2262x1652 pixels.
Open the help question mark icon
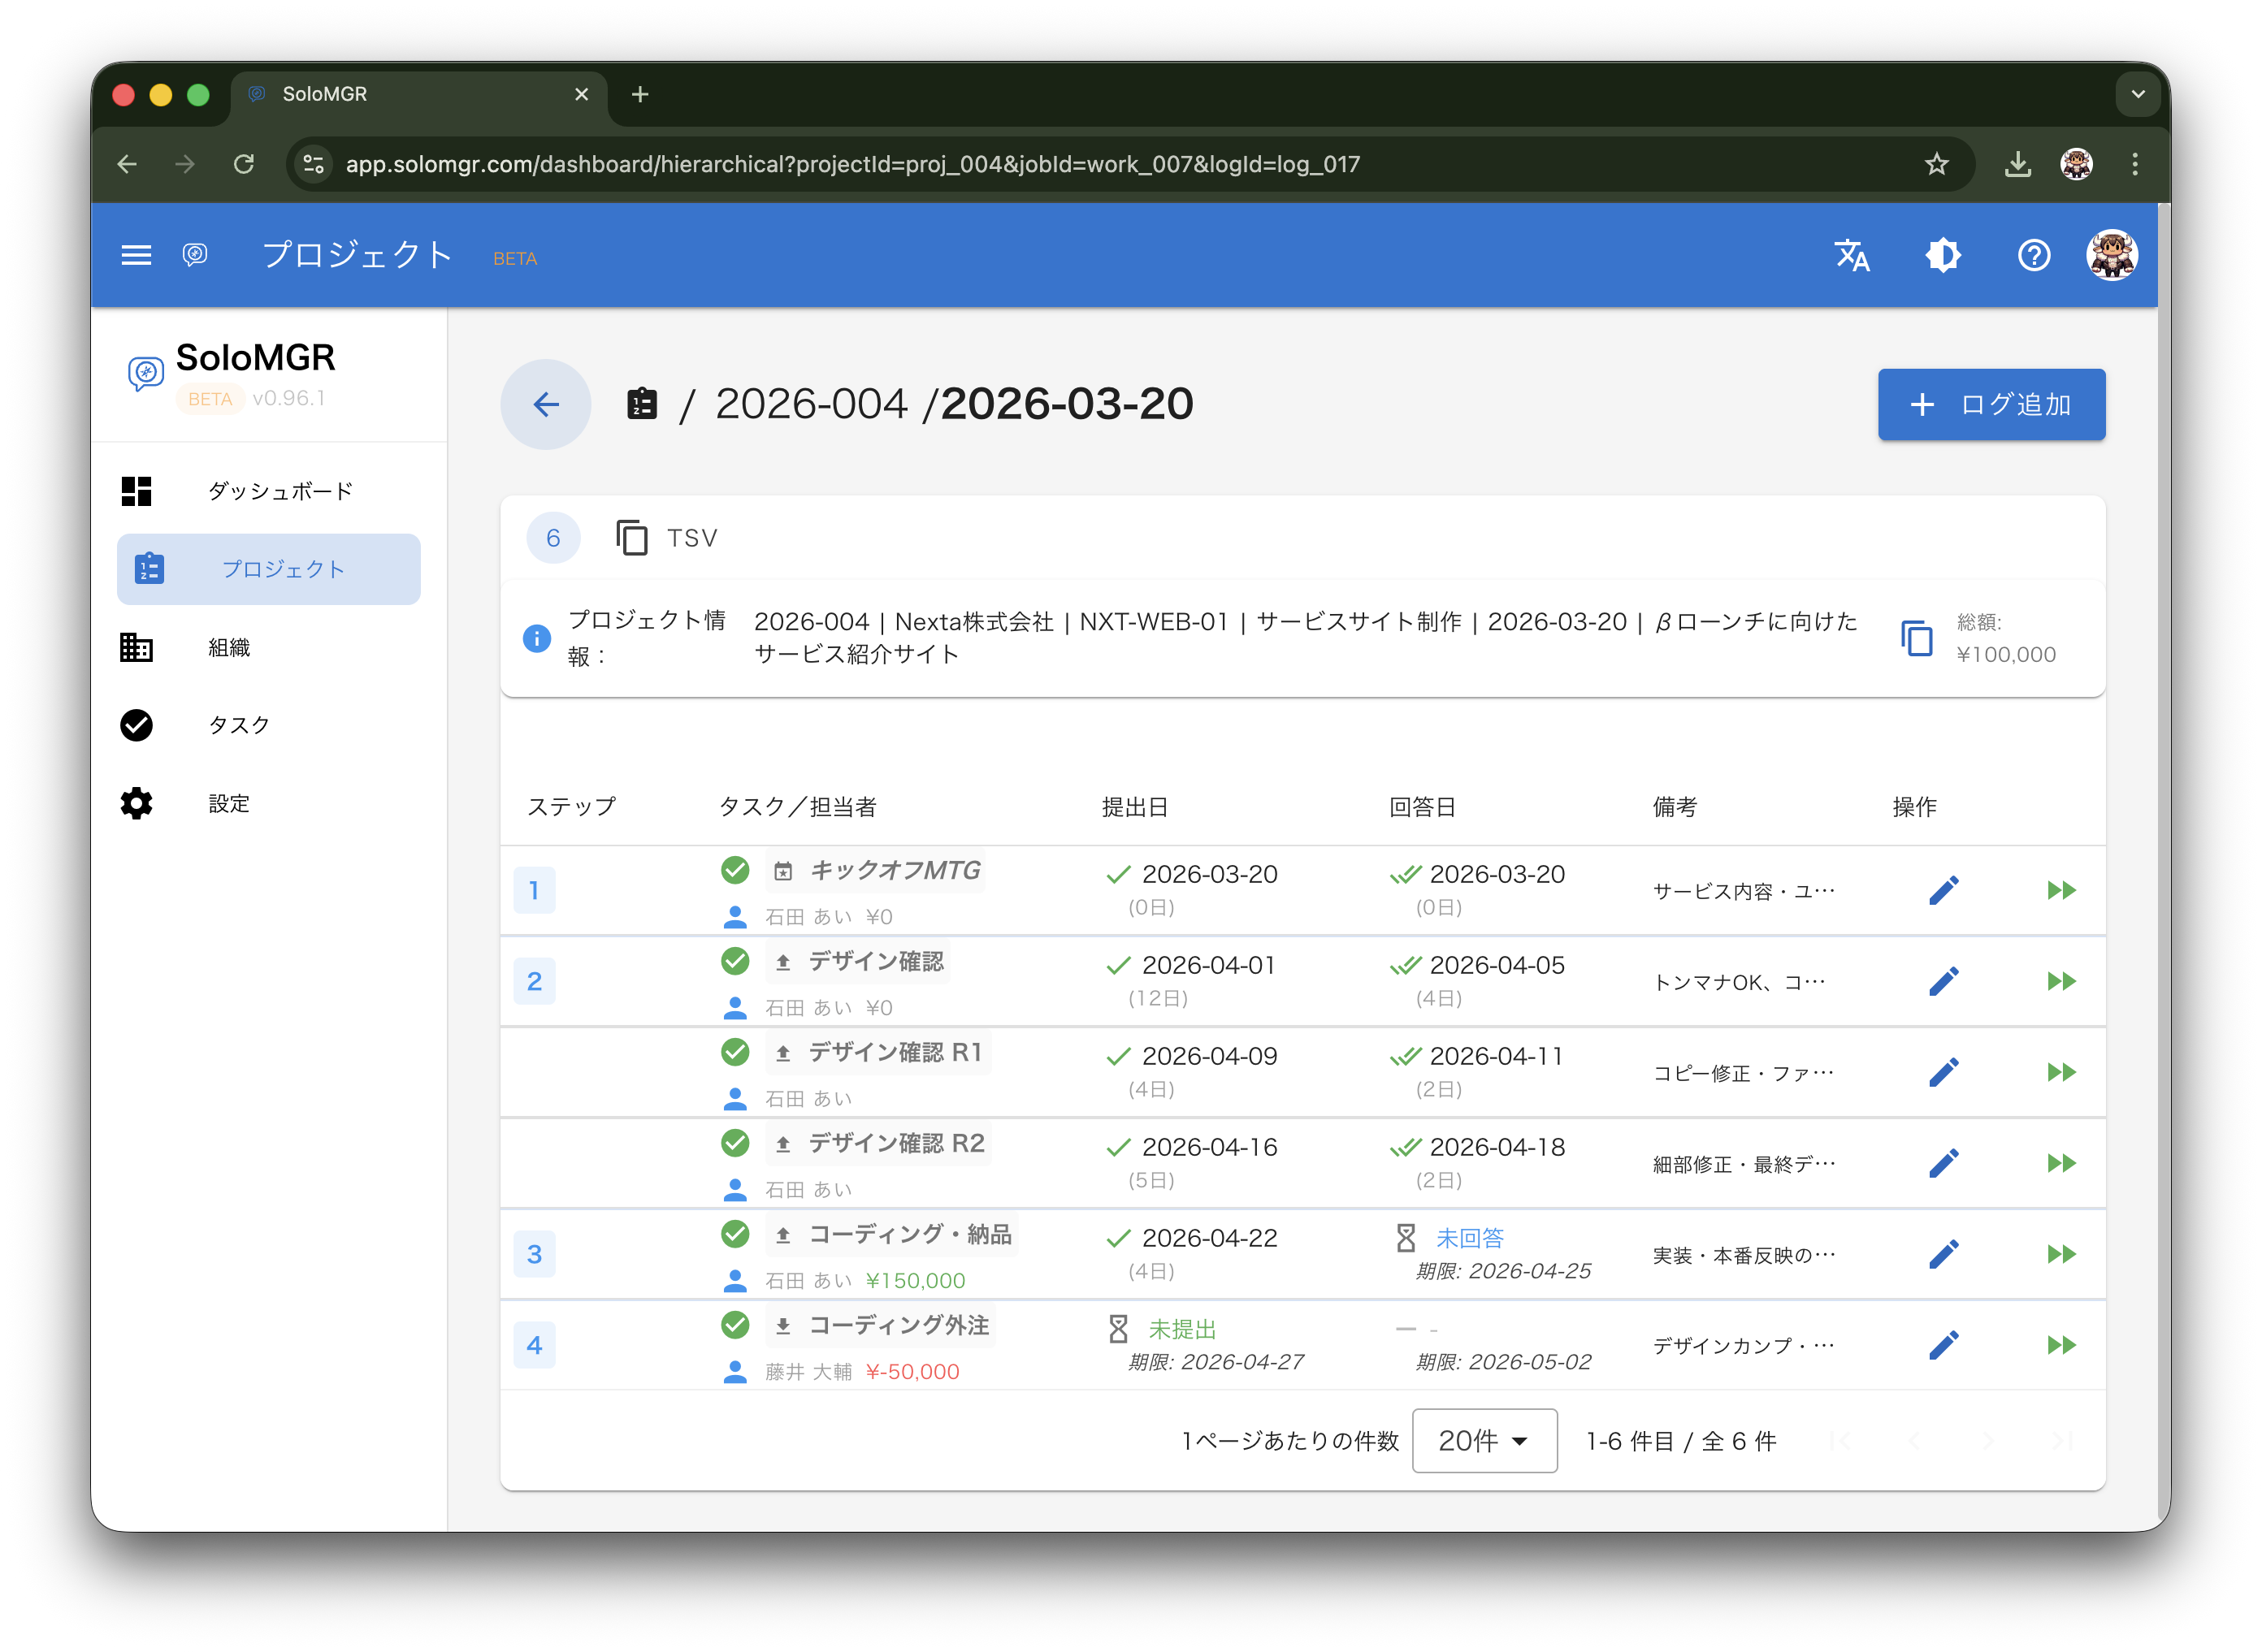pos(2034,255)
